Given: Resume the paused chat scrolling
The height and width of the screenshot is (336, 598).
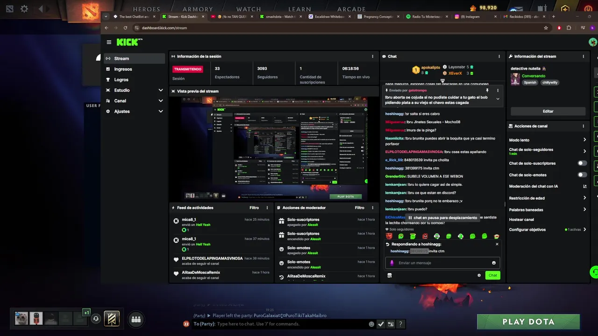Looking at the screenshot, I should point(443,217).
